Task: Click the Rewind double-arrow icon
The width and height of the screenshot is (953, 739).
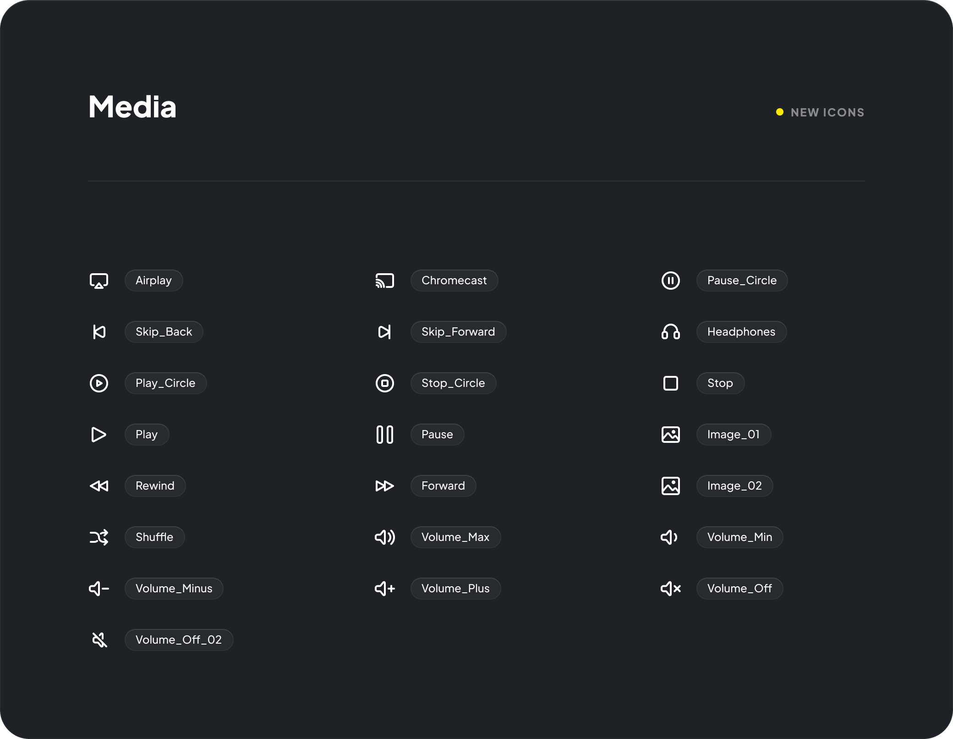Action: [99, 486]
